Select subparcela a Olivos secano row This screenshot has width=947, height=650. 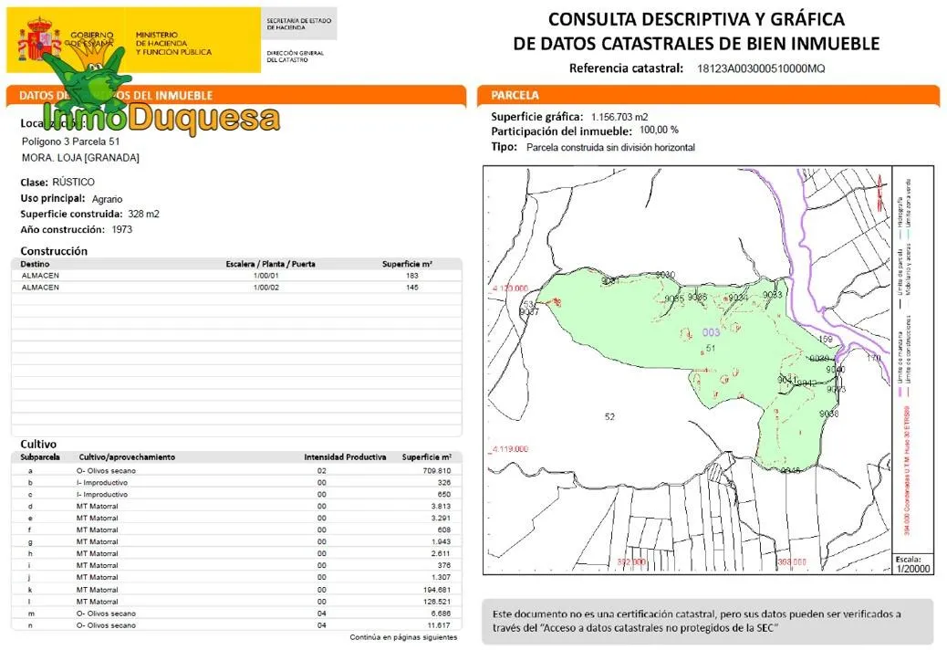(x=235, y=470)
